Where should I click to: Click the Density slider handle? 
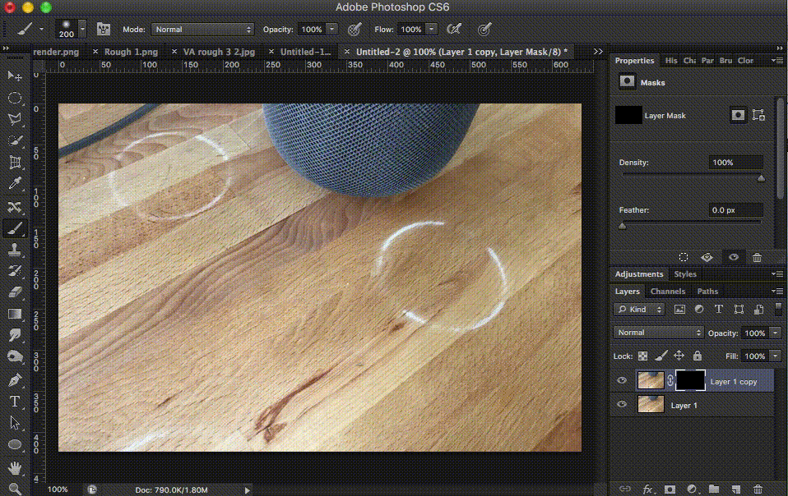pyautogui.click(x=761, y=178)
